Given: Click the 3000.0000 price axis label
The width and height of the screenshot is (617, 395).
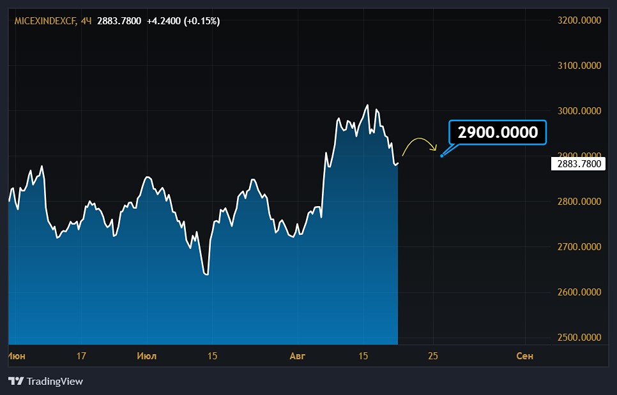Looking at the screenshot, I should click(579, 111).
